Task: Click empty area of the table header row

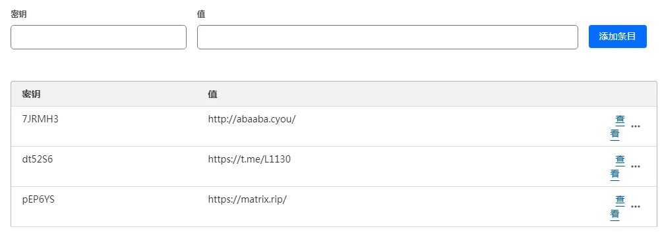Action: (421, 94)
